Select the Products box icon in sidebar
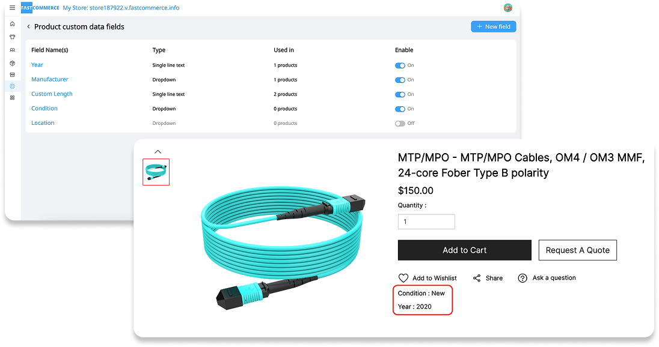Viewport: 659px width, 347px height. [12, 62]
